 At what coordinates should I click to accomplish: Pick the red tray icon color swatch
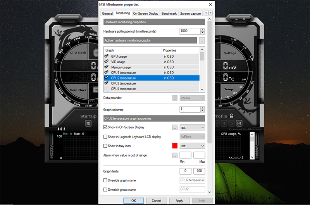point(175,146)
